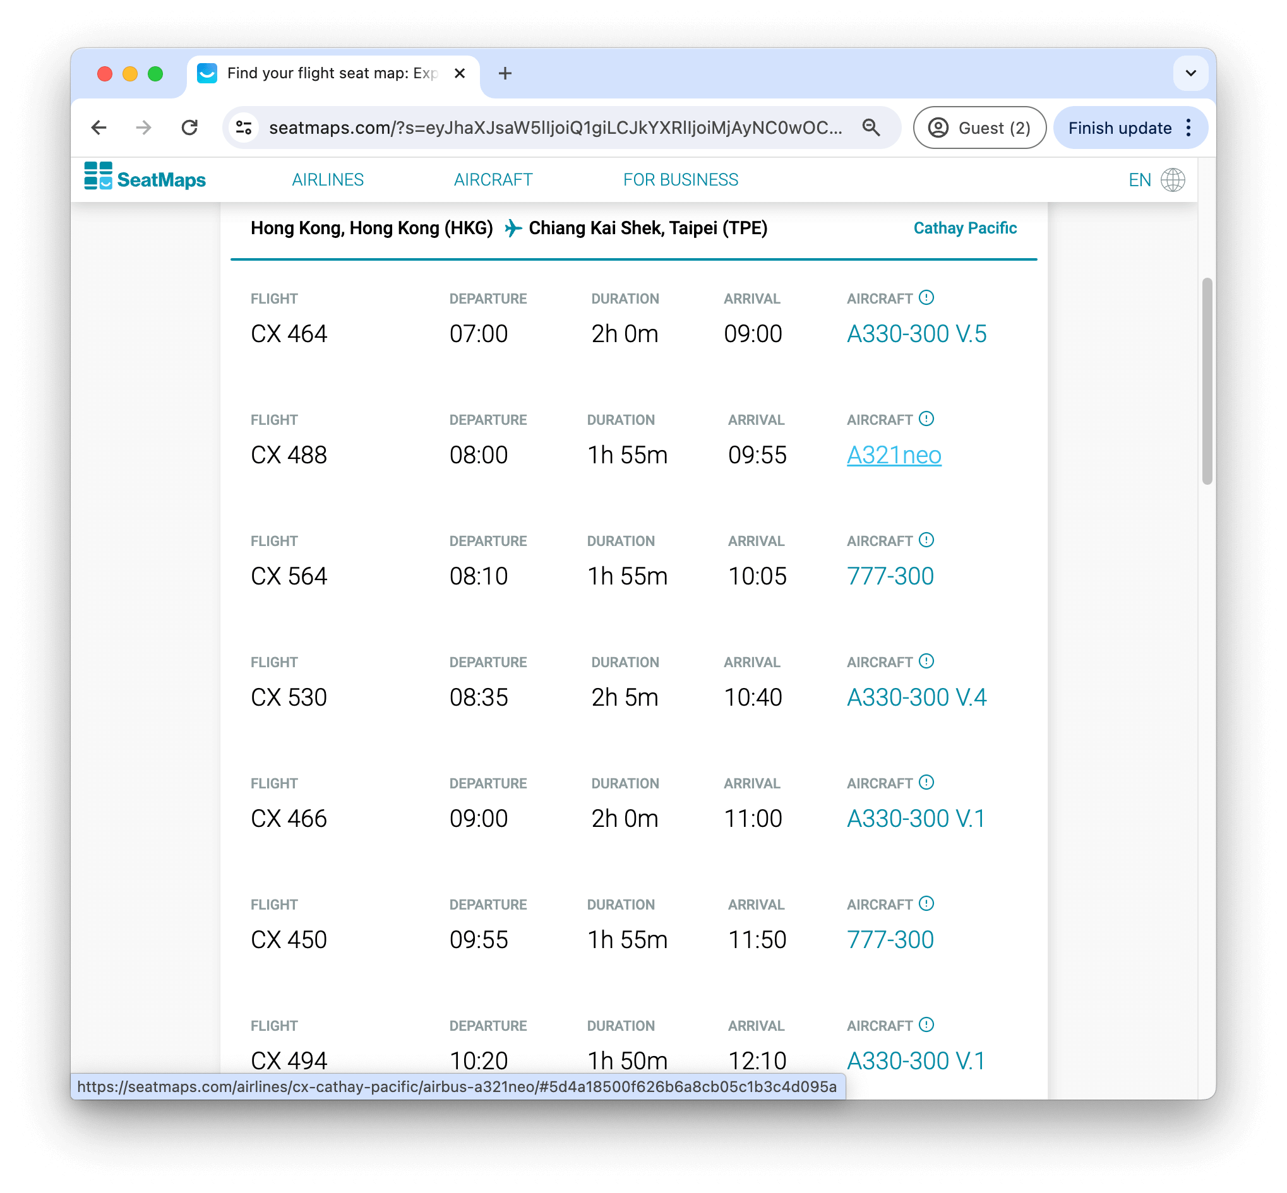Screen dimensions: 1287x1193
Task: Click the zoom magnifier icon in address bar
Action: 870,128
